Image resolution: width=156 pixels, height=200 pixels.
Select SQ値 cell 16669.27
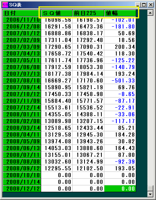(x=57, y=81)
